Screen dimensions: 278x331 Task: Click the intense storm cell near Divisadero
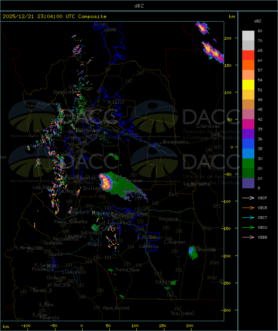point(105,182)
